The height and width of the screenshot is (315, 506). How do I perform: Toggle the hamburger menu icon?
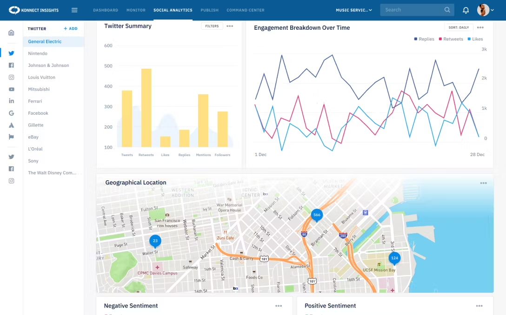tap(74, 10)
